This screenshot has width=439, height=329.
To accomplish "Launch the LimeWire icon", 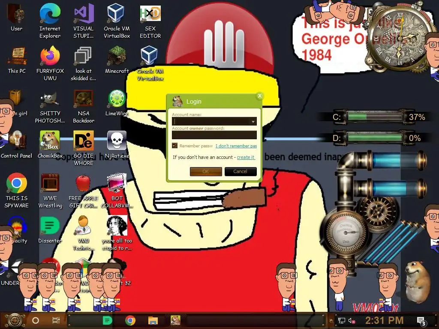I will [117, 103].
